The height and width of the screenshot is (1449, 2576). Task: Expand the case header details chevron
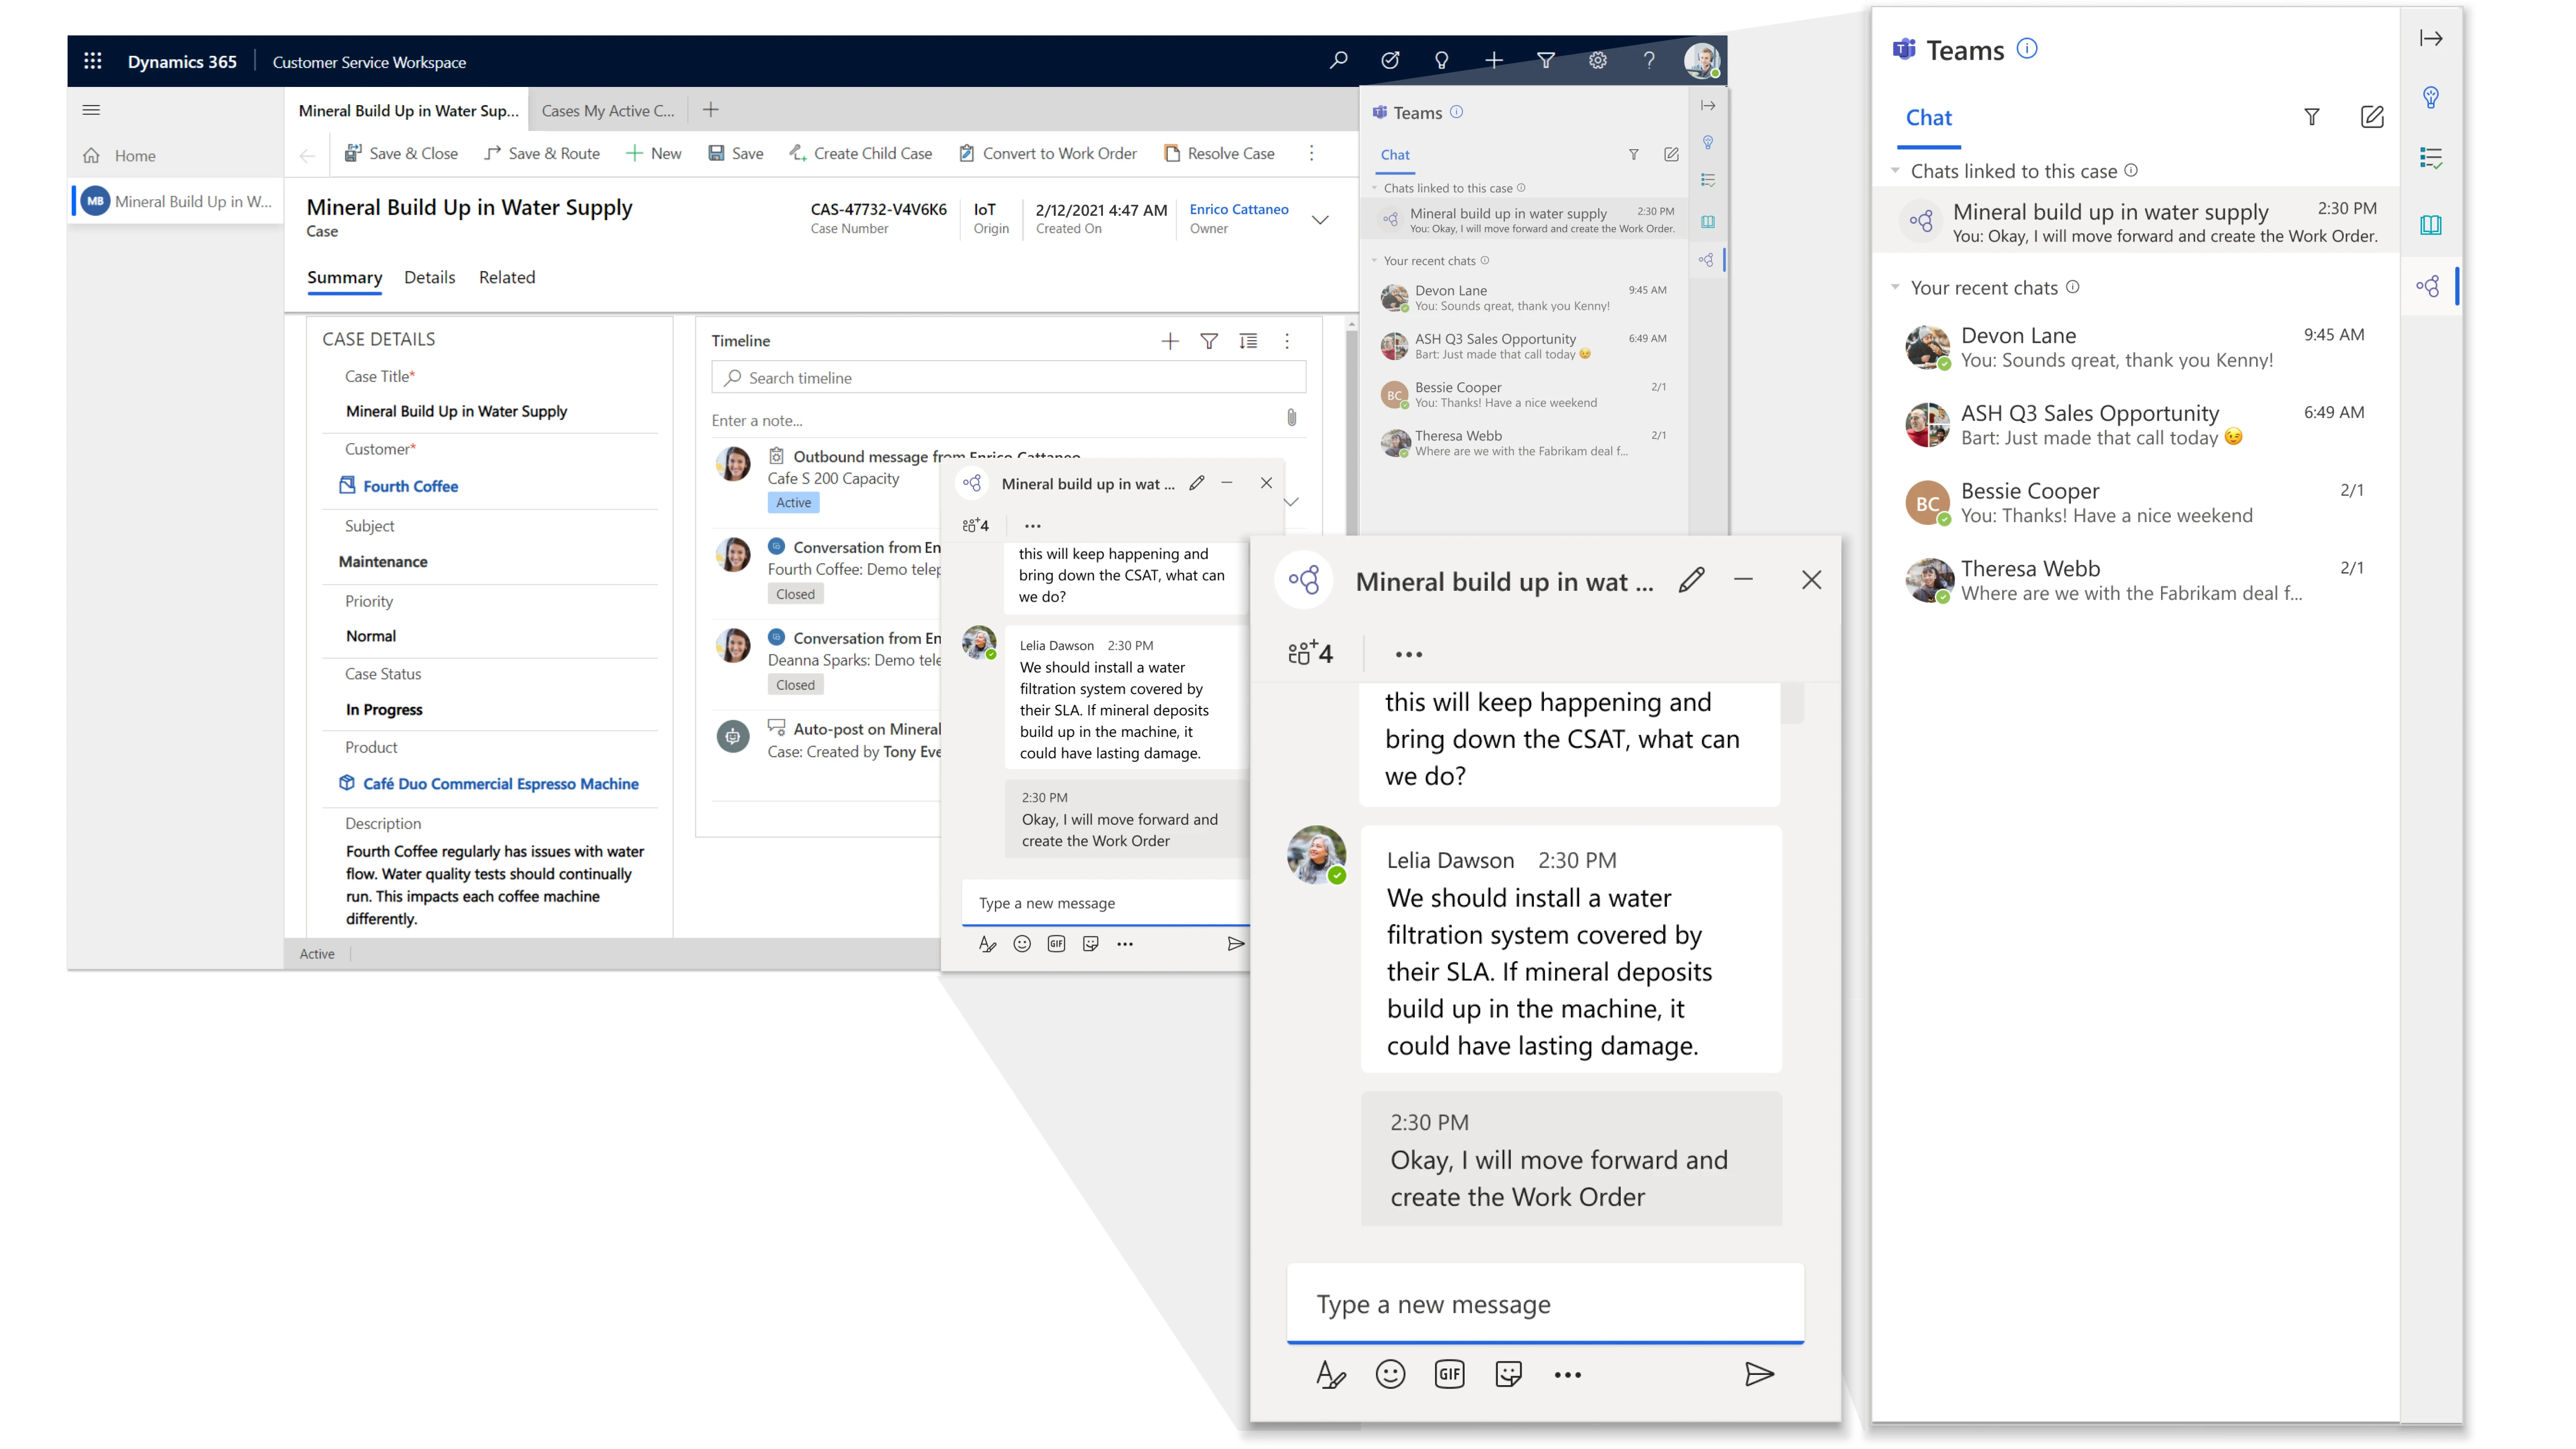(1320, 219)
